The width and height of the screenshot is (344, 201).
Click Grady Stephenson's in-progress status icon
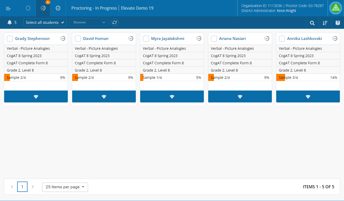(63, 38)
